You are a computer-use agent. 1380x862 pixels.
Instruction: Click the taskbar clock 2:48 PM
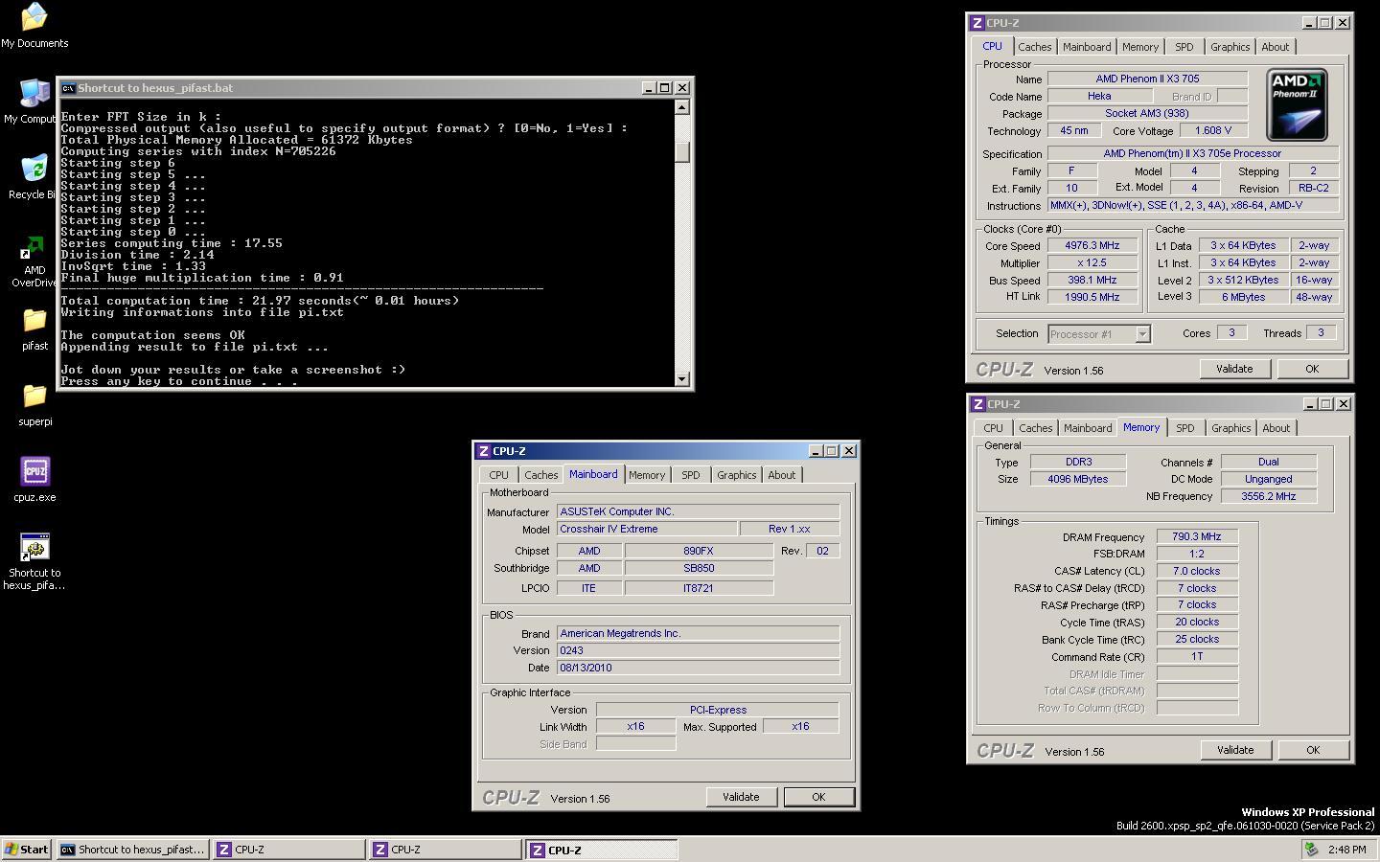[x=1346, y=850]
